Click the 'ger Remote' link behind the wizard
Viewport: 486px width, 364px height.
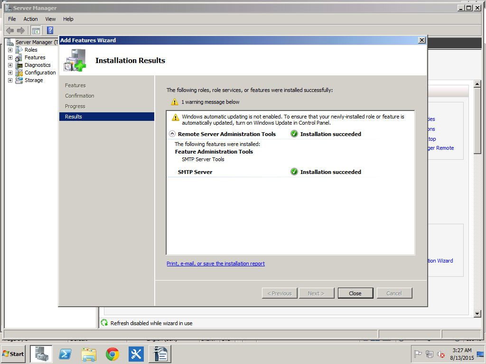point(441,148)
